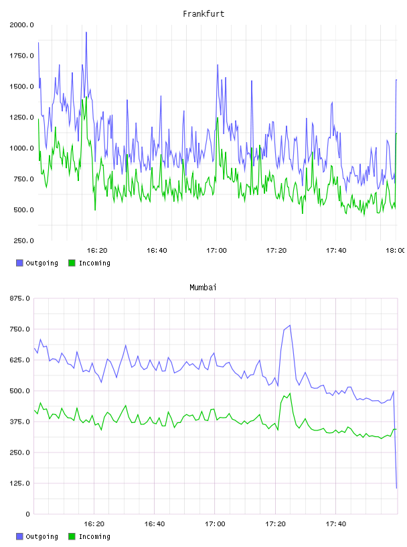Select the Outgoing legend label under Mumbai chart
Screen dimensions: 407x547
42,537
